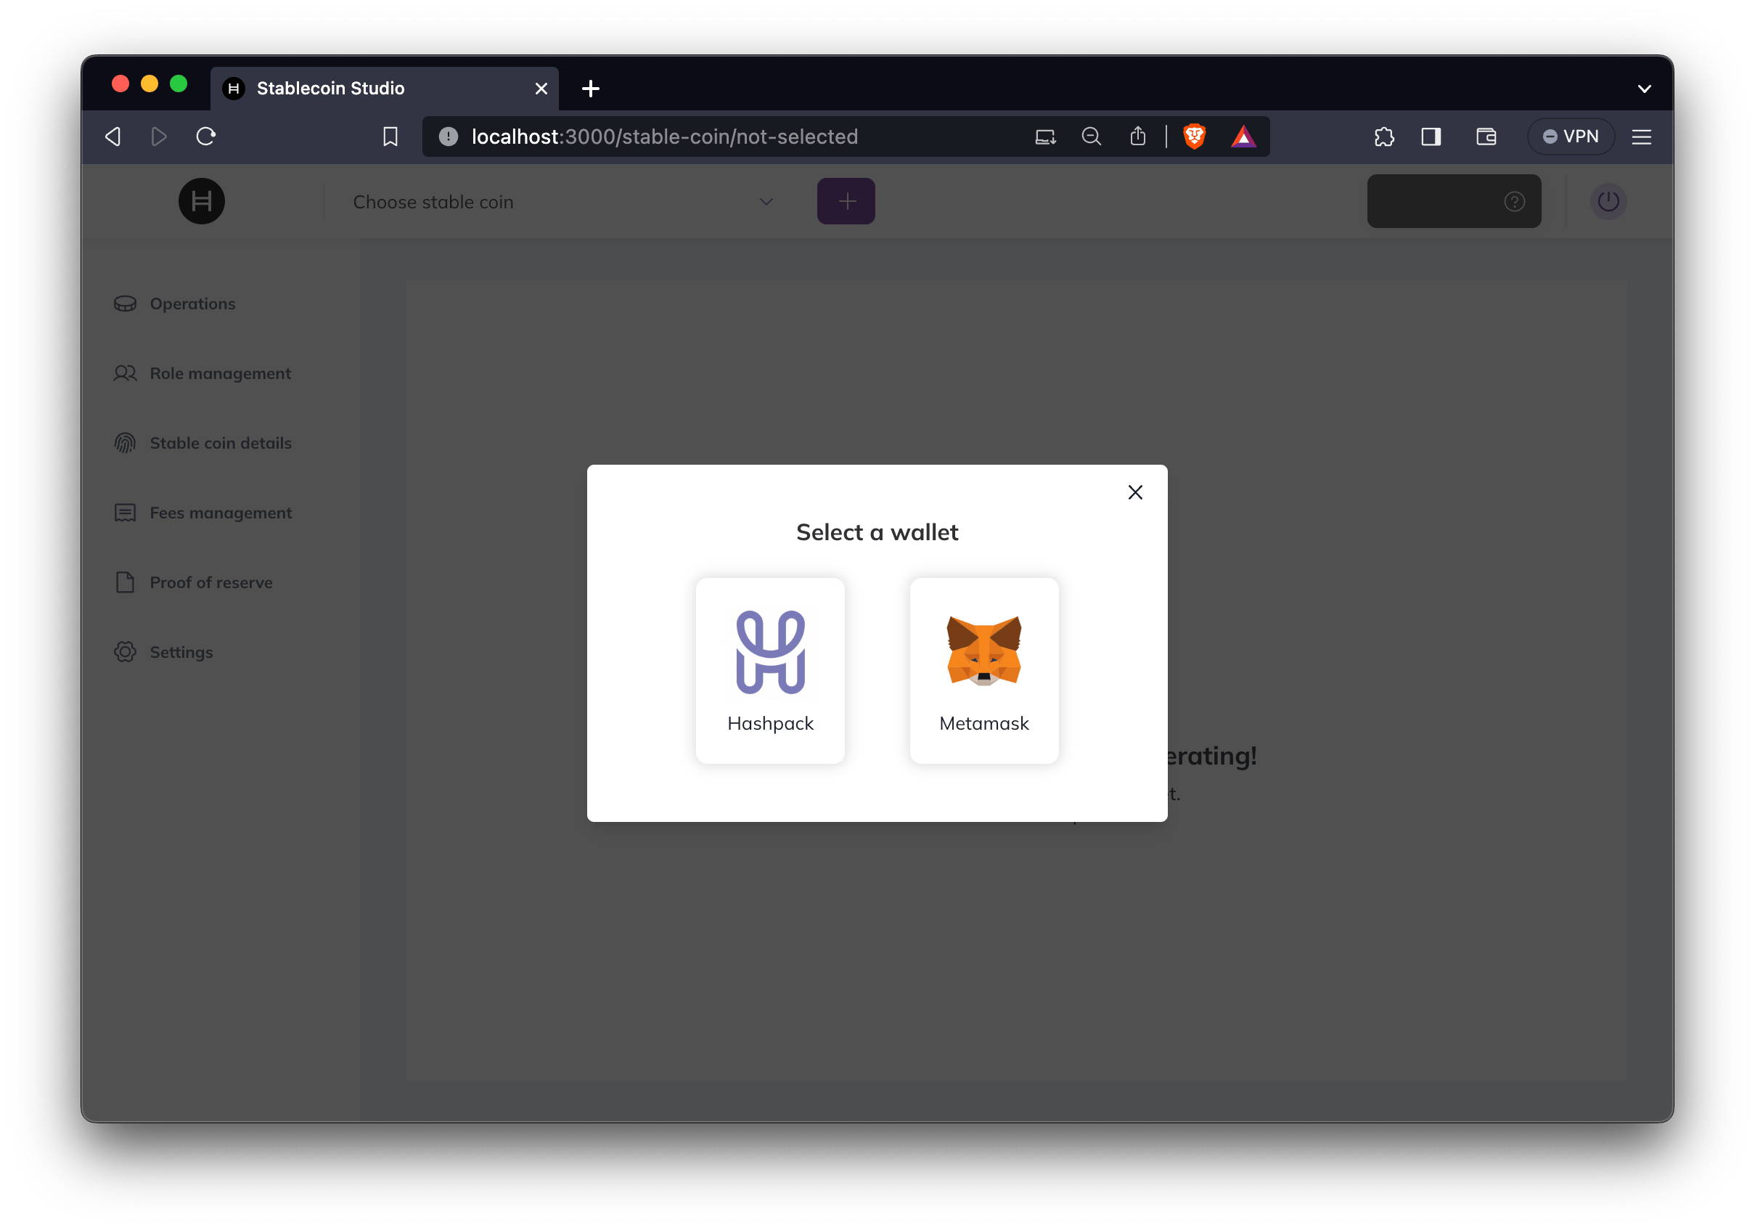Open the browser extensions puzzle icon
This screenshot has width=1755, height=1230.
coord(1384,137)
